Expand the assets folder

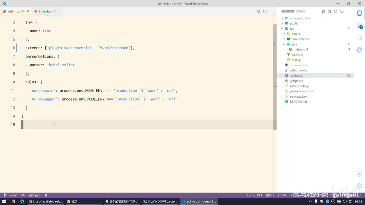(x=295, y=34)
